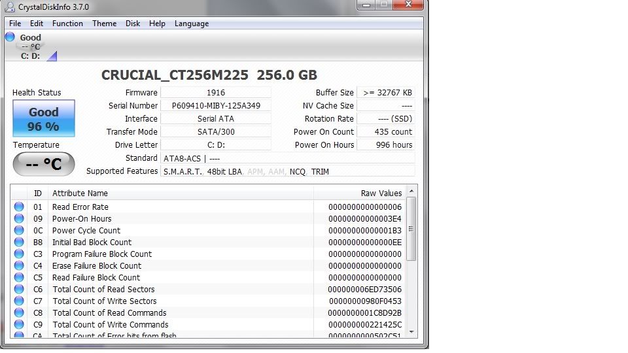Open the File menu
This screenshot has width=628, height=353.
(x=15, y=24)
